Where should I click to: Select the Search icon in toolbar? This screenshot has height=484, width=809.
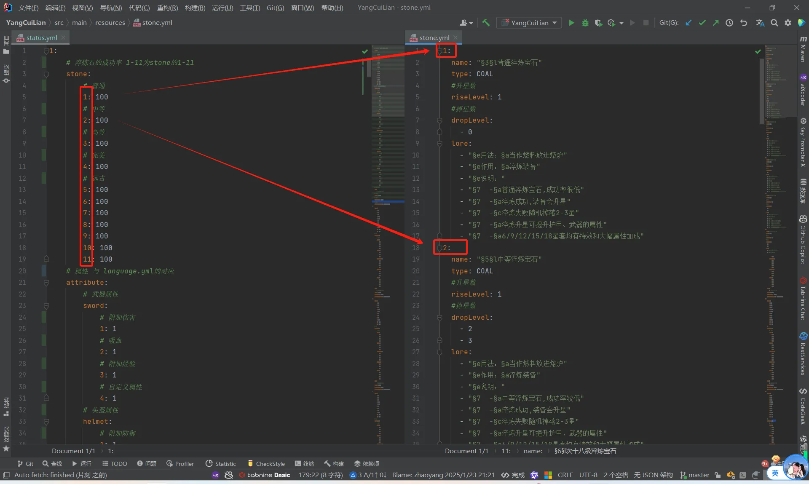[774, 22]
